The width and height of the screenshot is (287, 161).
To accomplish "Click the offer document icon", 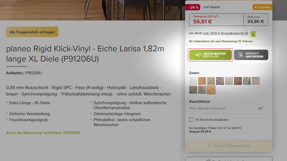I will [x=241, y=55].
